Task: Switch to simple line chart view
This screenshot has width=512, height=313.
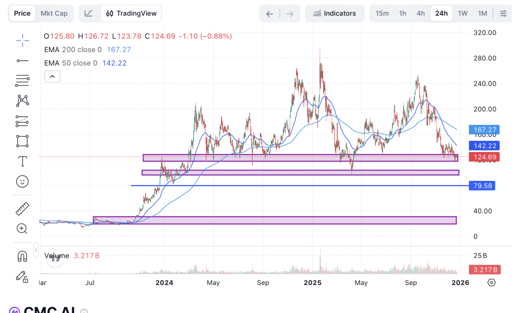Action: click(88, 13)
